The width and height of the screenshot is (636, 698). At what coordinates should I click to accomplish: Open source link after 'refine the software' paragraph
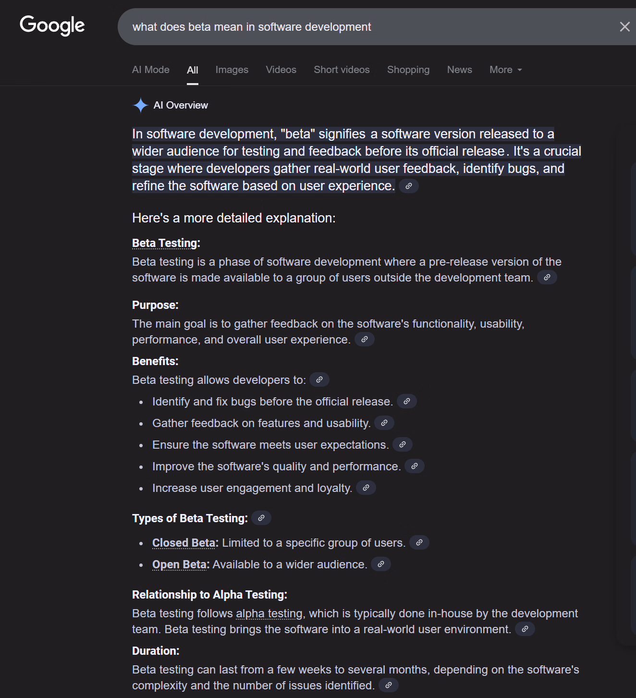[409, 186]
